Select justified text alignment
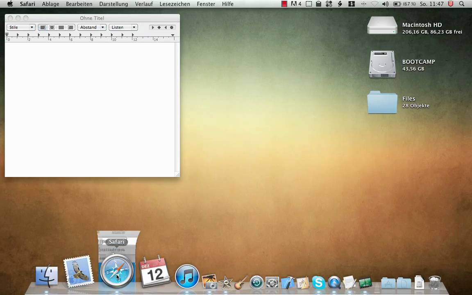472x295 pixels. point(61,27)
